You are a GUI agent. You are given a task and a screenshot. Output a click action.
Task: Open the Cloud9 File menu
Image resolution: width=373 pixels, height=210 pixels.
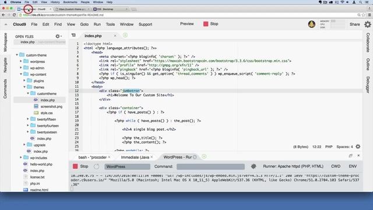34,24
